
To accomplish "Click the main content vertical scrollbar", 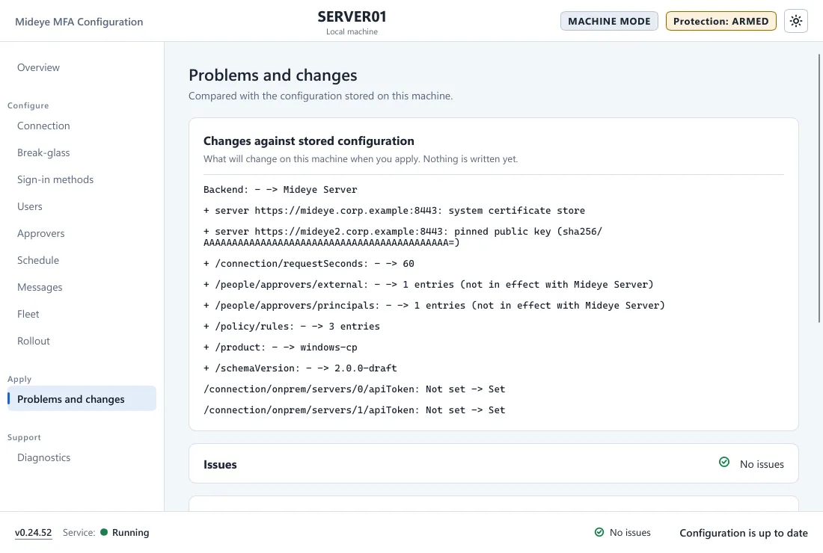I will (819, 189).
